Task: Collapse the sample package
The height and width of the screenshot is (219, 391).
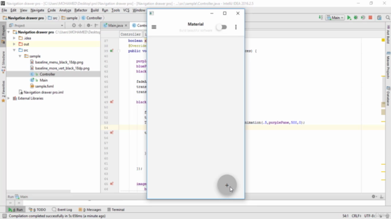Action: coord(20,56)
